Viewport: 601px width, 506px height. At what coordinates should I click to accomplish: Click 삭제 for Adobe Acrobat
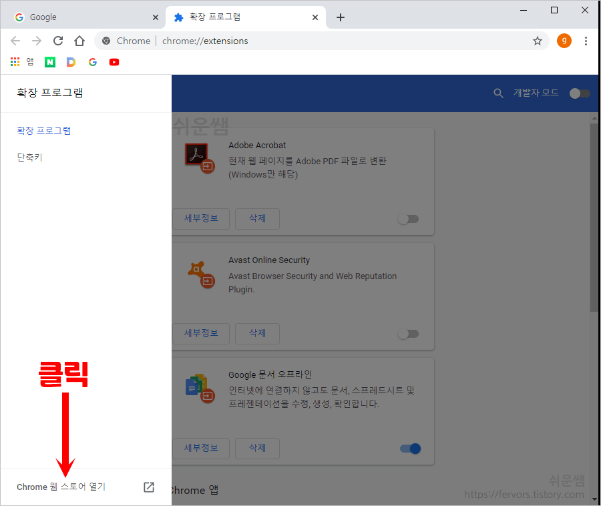(x=257, y=219)
